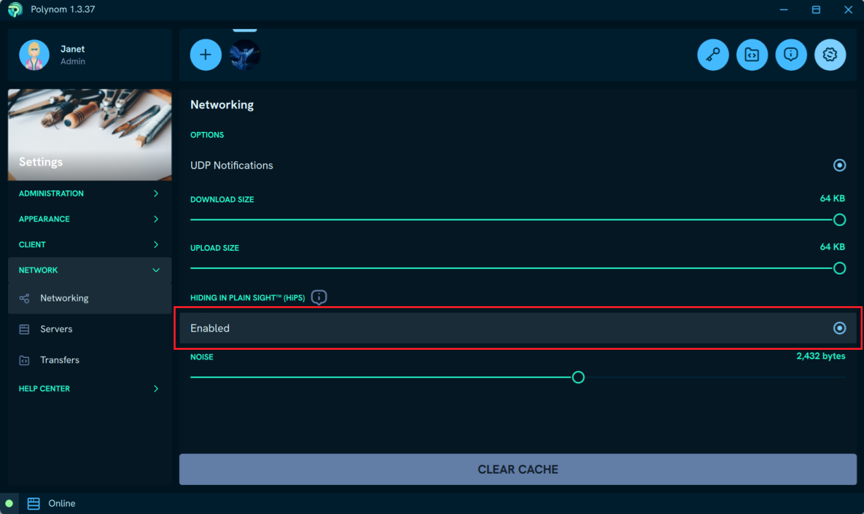Open the file transfers folder icon
This screenshot has height=514, width=864.
pyautogui.click(x=752, y=55)
